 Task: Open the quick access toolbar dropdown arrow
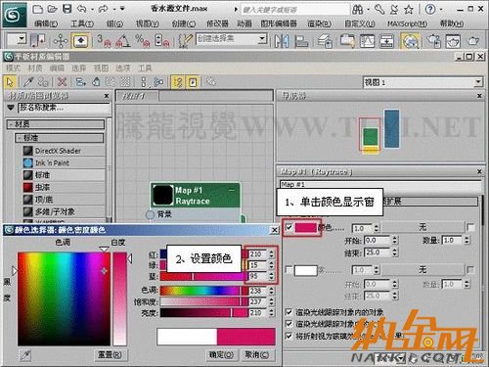click(122, 9)
